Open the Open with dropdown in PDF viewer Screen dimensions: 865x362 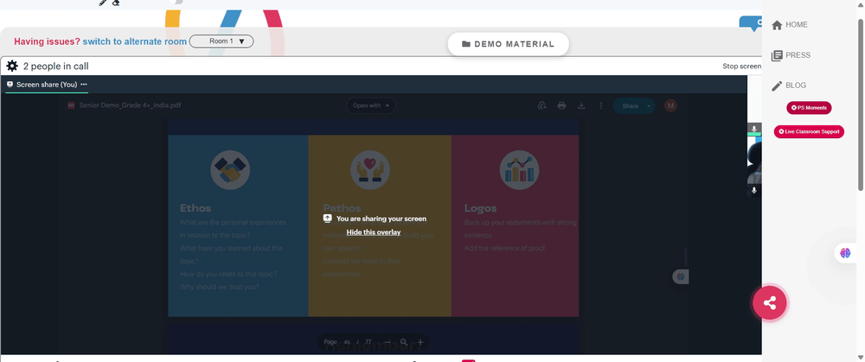tap(371, 105)
